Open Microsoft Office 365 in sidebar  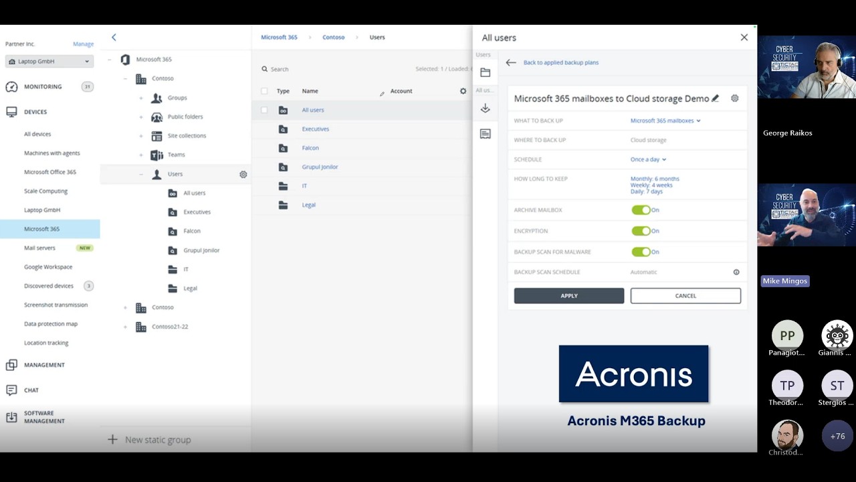tap(50, 172)
